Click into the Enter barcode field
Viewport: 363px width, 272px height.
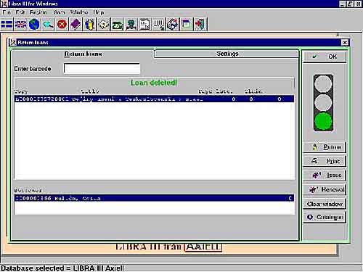pos(102,69)
